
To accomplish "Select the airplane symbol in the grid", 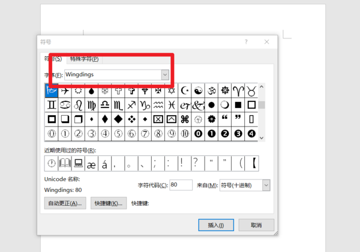I will click(64, 91).
